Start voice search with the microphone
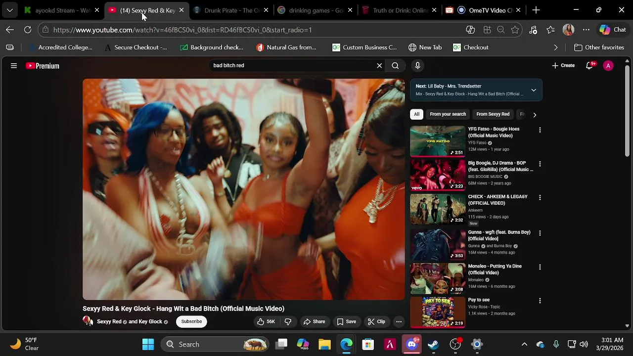The height and width of the screenshot is (356, 633). 417,65
